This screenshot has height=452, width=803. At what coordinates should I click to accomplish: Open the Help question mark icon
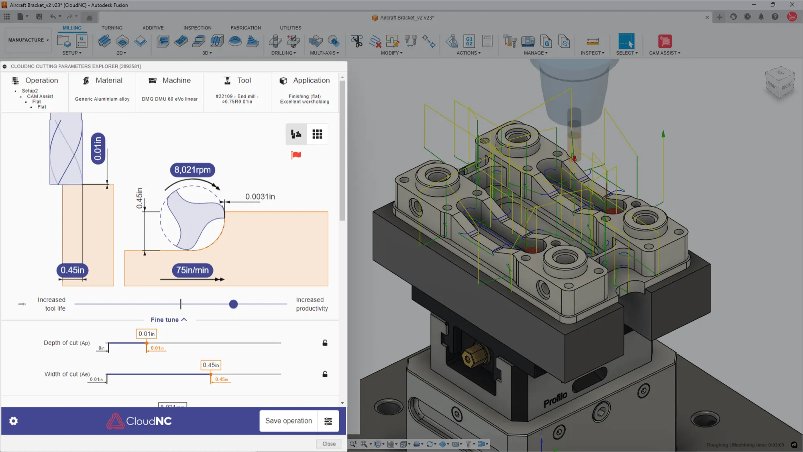(775, 17)
